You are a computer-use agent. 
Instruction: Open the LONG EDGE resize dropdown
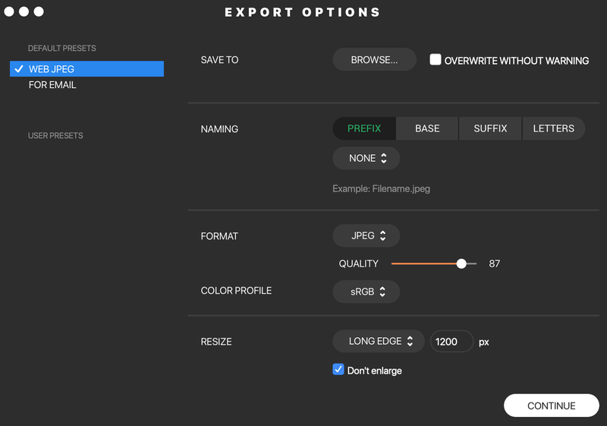[379, 341]
